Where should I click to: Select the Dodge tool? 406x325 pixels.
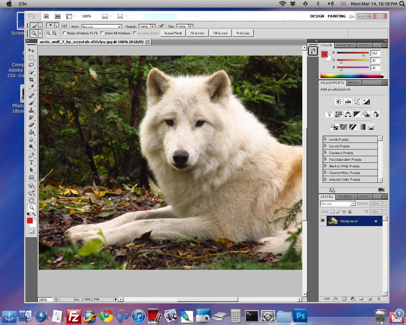click(x=31, y=147)
